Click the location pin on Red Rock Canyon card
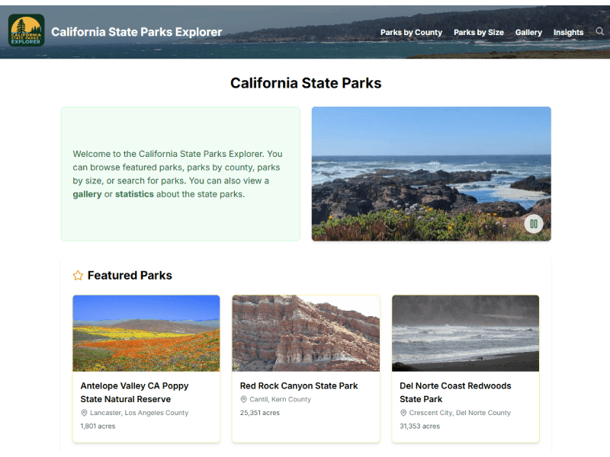This screenshot has width=610, height=457. 243,399
